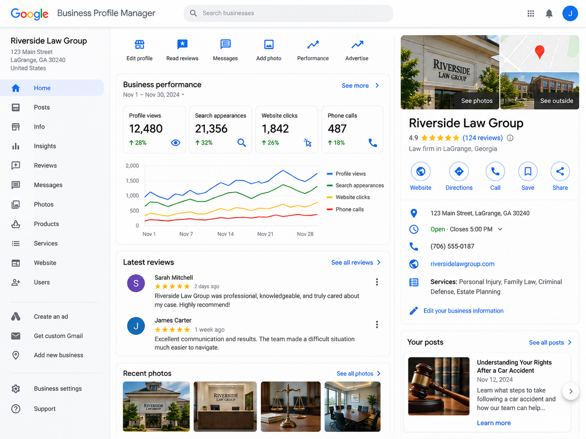Open the See photos building thumbnail
586x439 pixels.
click(x=450, y=72)
